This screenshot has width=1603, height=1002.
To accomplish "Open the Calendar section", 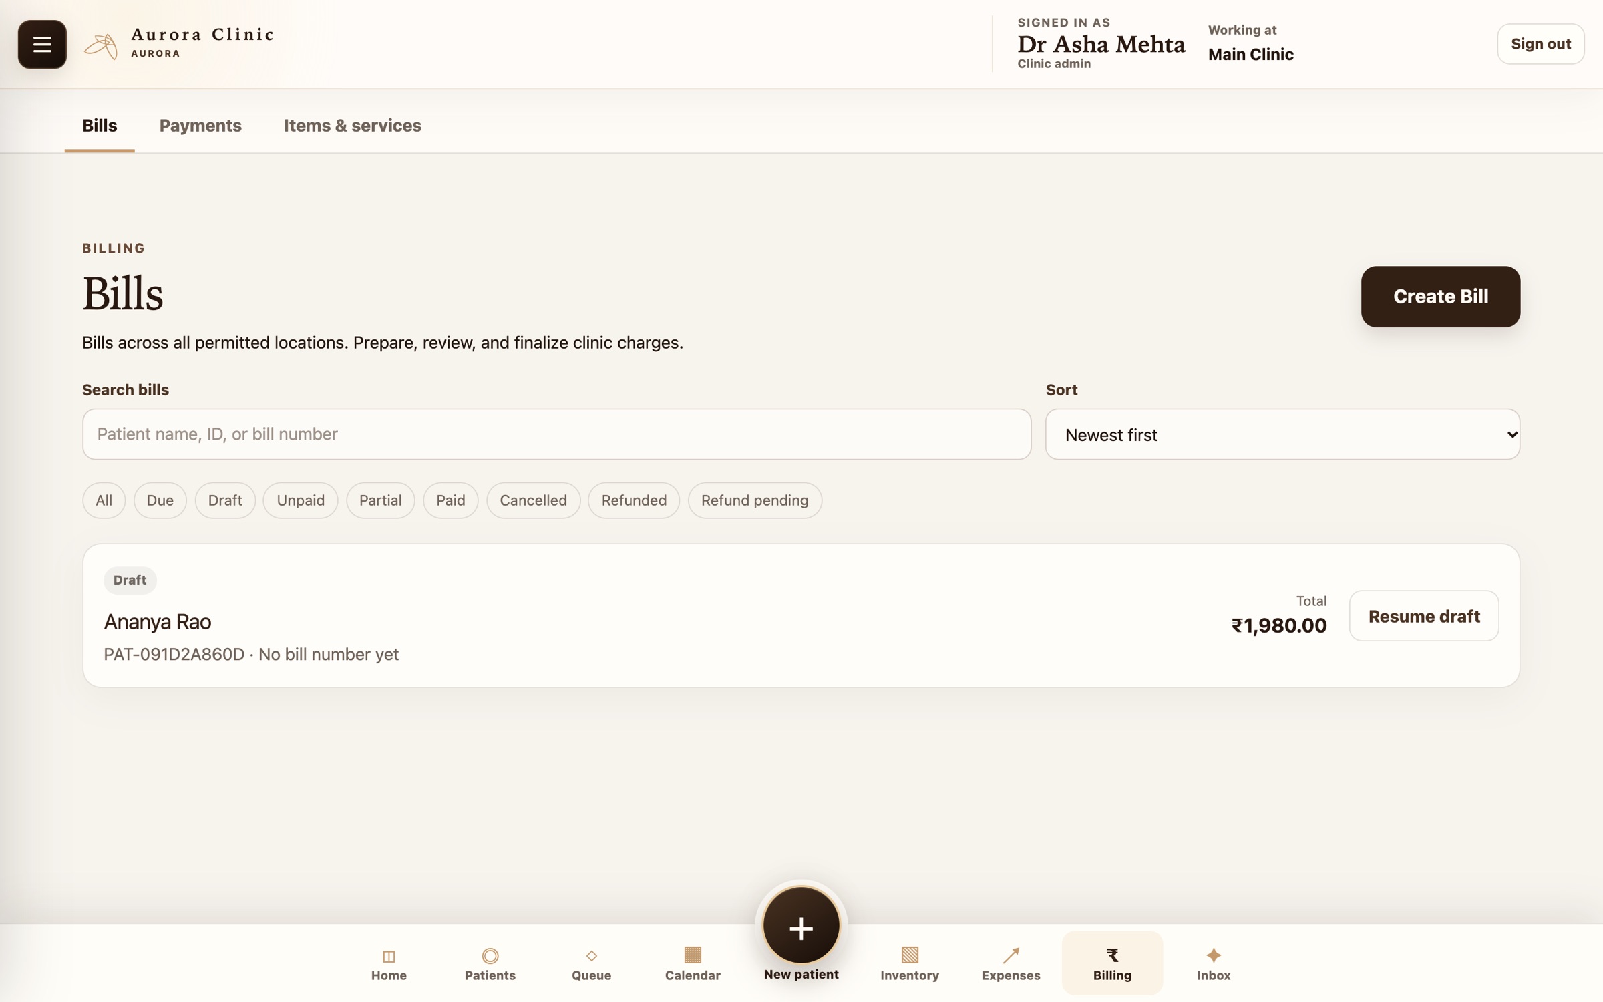I will (693, 964).
